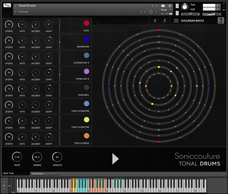Go to the previous preset arrow

tap(141, 12)
